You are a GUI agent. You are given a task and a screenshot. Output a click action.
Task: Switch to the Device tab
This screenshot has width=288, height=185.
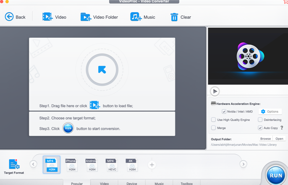tap(131, 183)
